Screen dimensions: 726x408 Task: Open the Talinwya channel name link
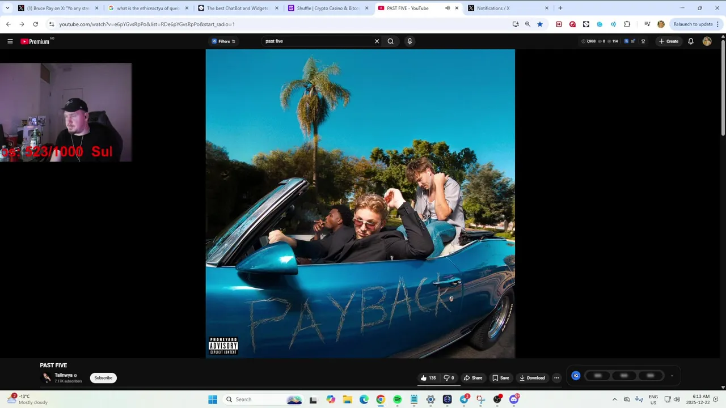coord(64,375)
